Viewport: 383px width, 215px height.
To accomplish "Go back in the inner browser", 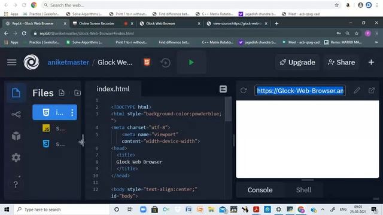I will pyautogui.click(x=6, y=33).
